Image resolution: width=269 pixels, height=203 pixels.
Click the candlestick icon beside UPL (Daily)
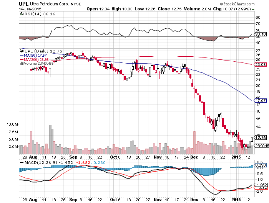coord(22,51)
